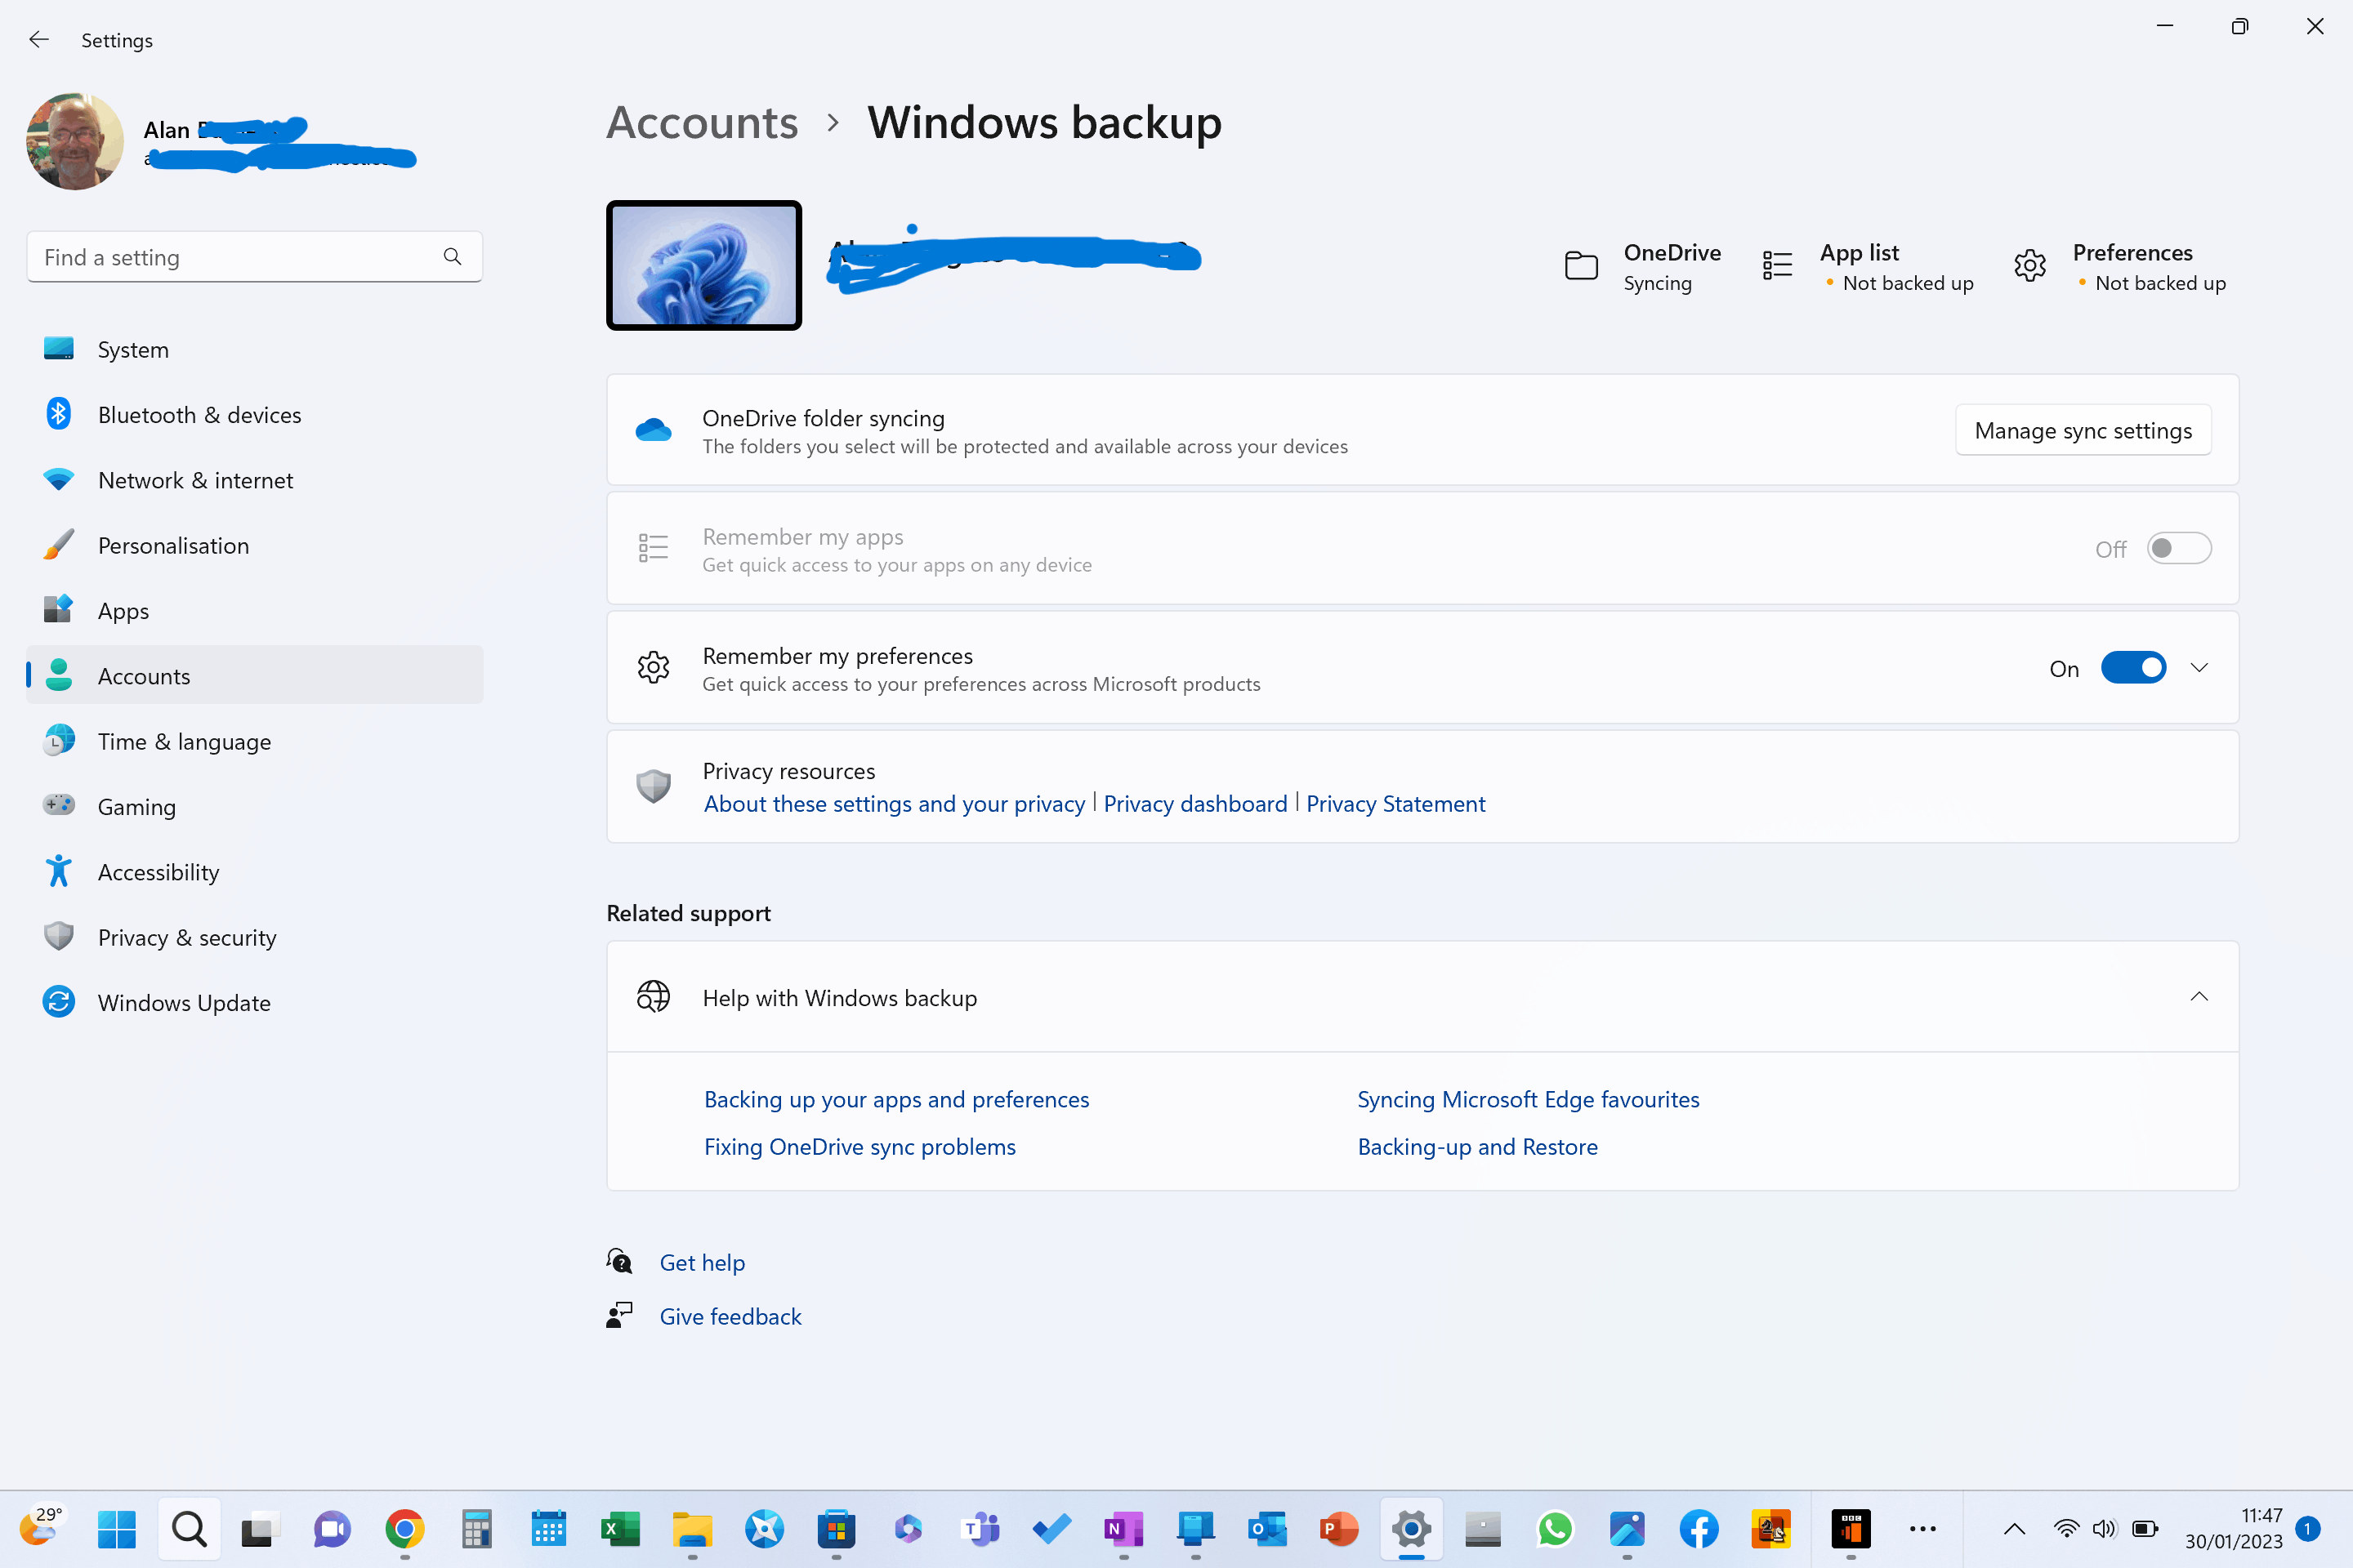
Task: Click the Gaming section icon
Action: pos(59,806)
